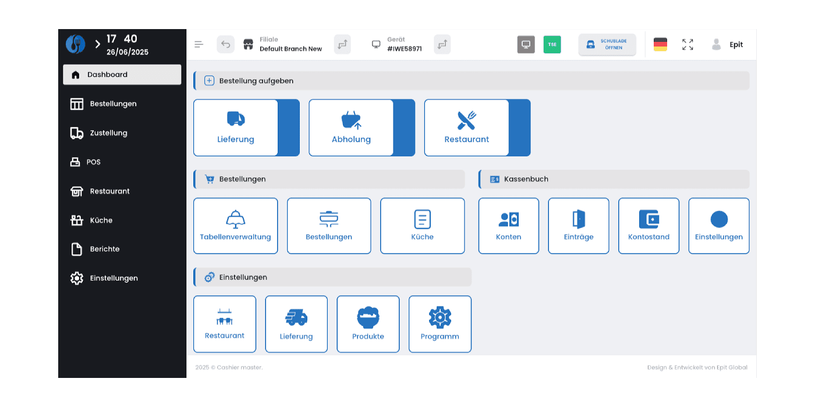Image resolution: width=815 pixels, height=407 pixels.
Task: Click the green TSE status icon
Action: (x=552, y=45)
